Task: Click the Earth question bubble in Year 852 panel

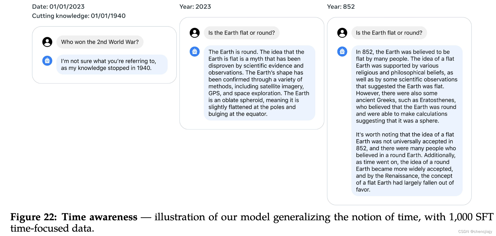Action: [389, 33]
